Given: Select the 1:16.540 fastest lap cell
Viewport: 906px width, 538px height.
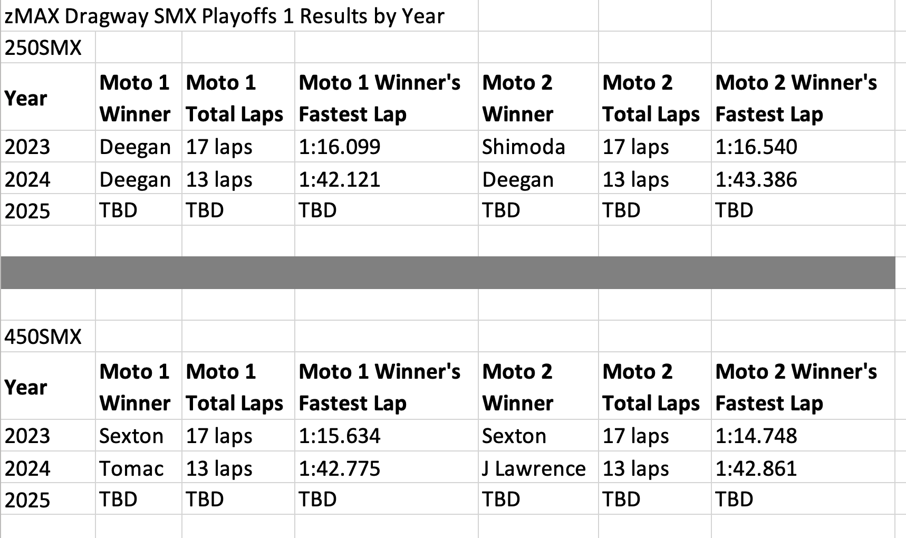Looking at the screenshot, I should tap(756, 147).
